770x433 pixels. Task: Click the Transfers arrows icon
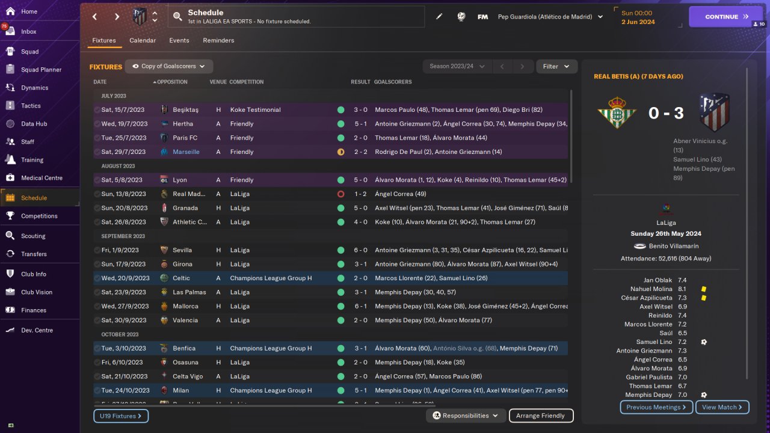click(10, 254)
